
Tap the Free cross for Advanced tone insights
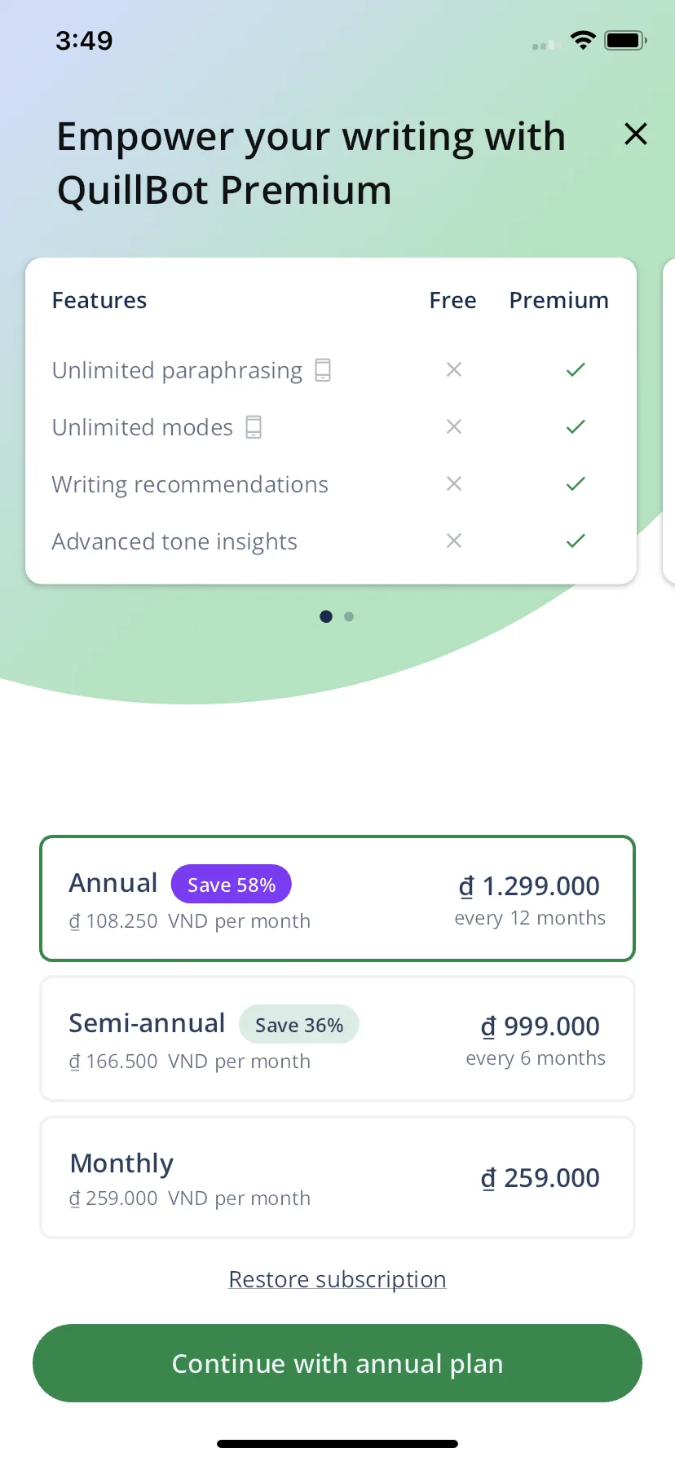pos(454,541)
